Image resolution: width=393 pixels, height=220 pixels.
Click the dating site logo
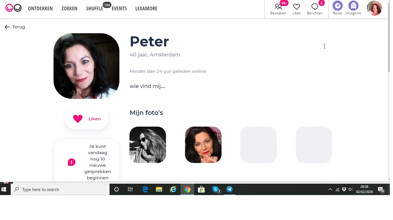click(14, 8)
